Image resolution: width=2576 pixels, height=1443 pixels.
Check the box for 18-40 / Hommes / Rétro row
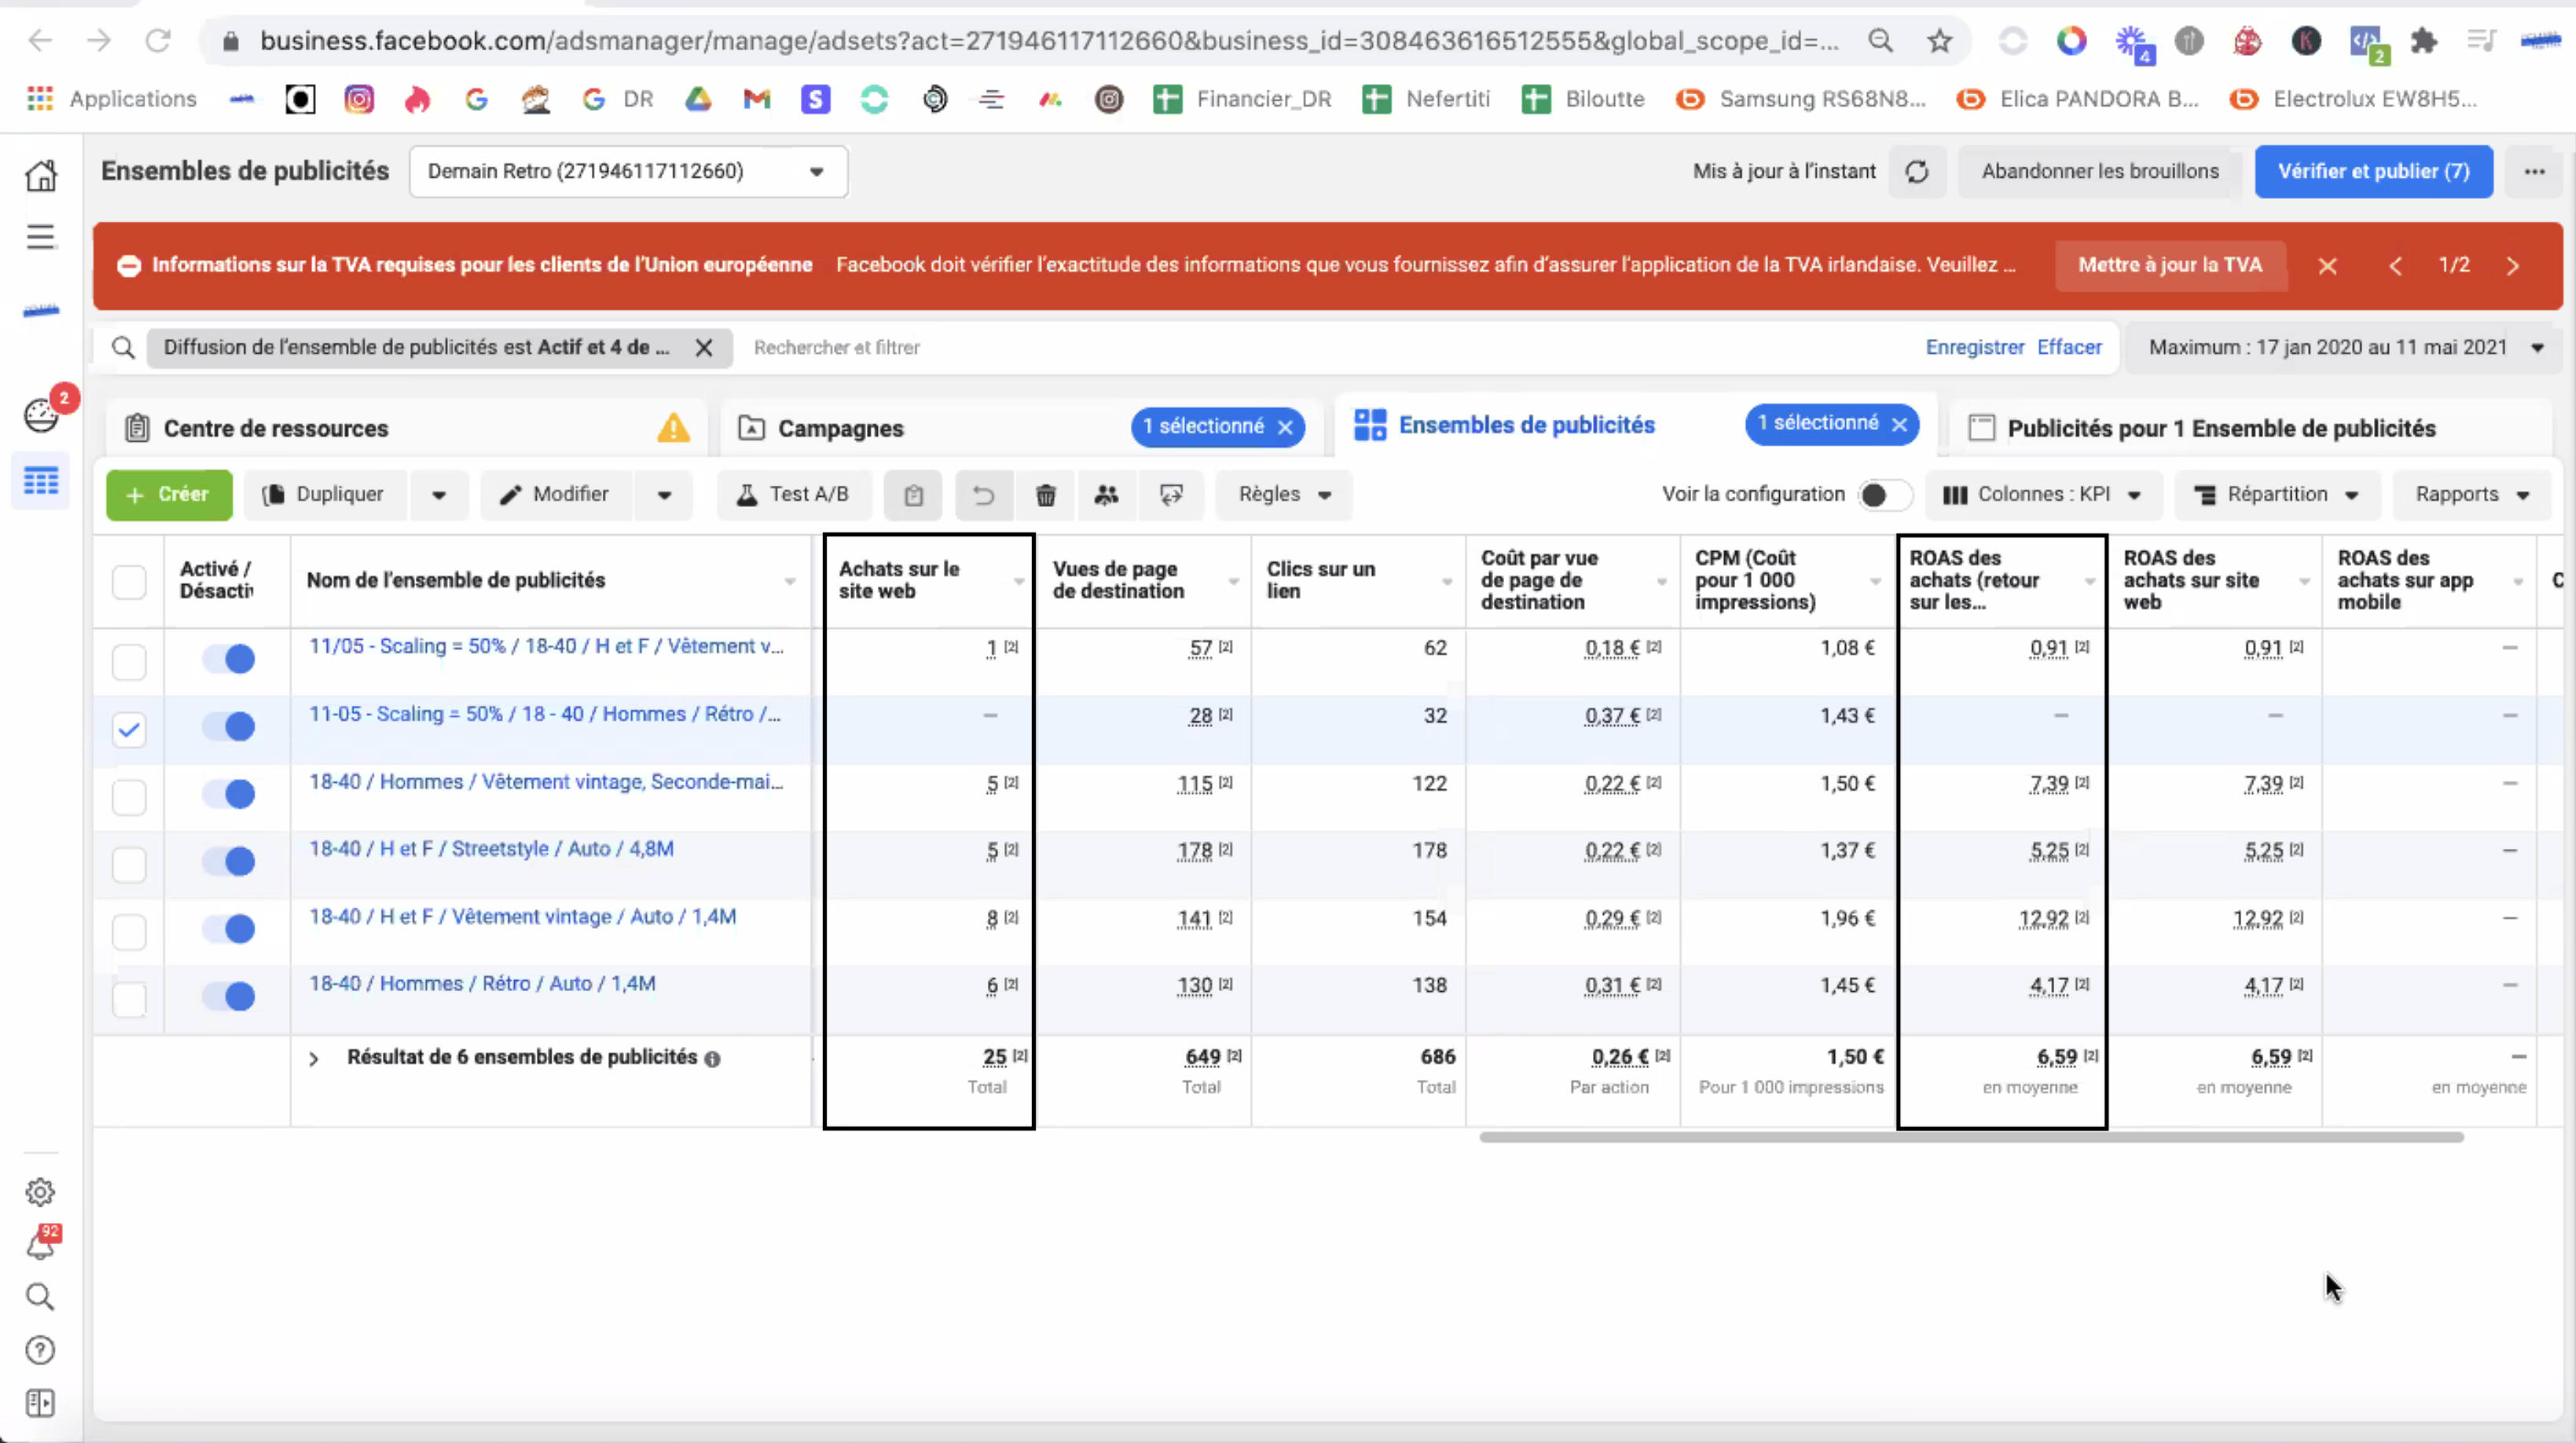pos(129,998)
